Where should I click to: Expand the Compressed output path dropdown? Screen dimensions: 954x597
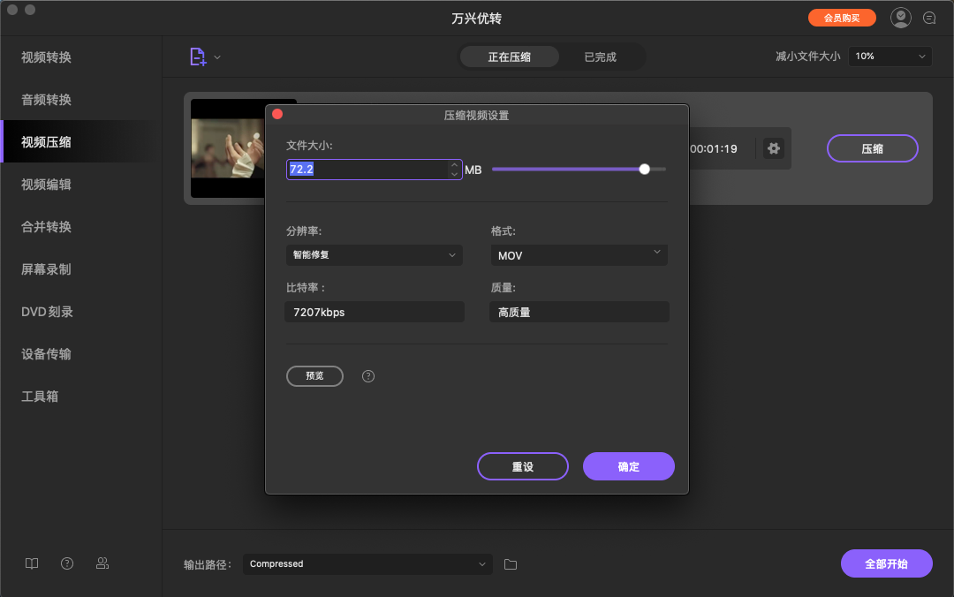click(x=367, y=563)
